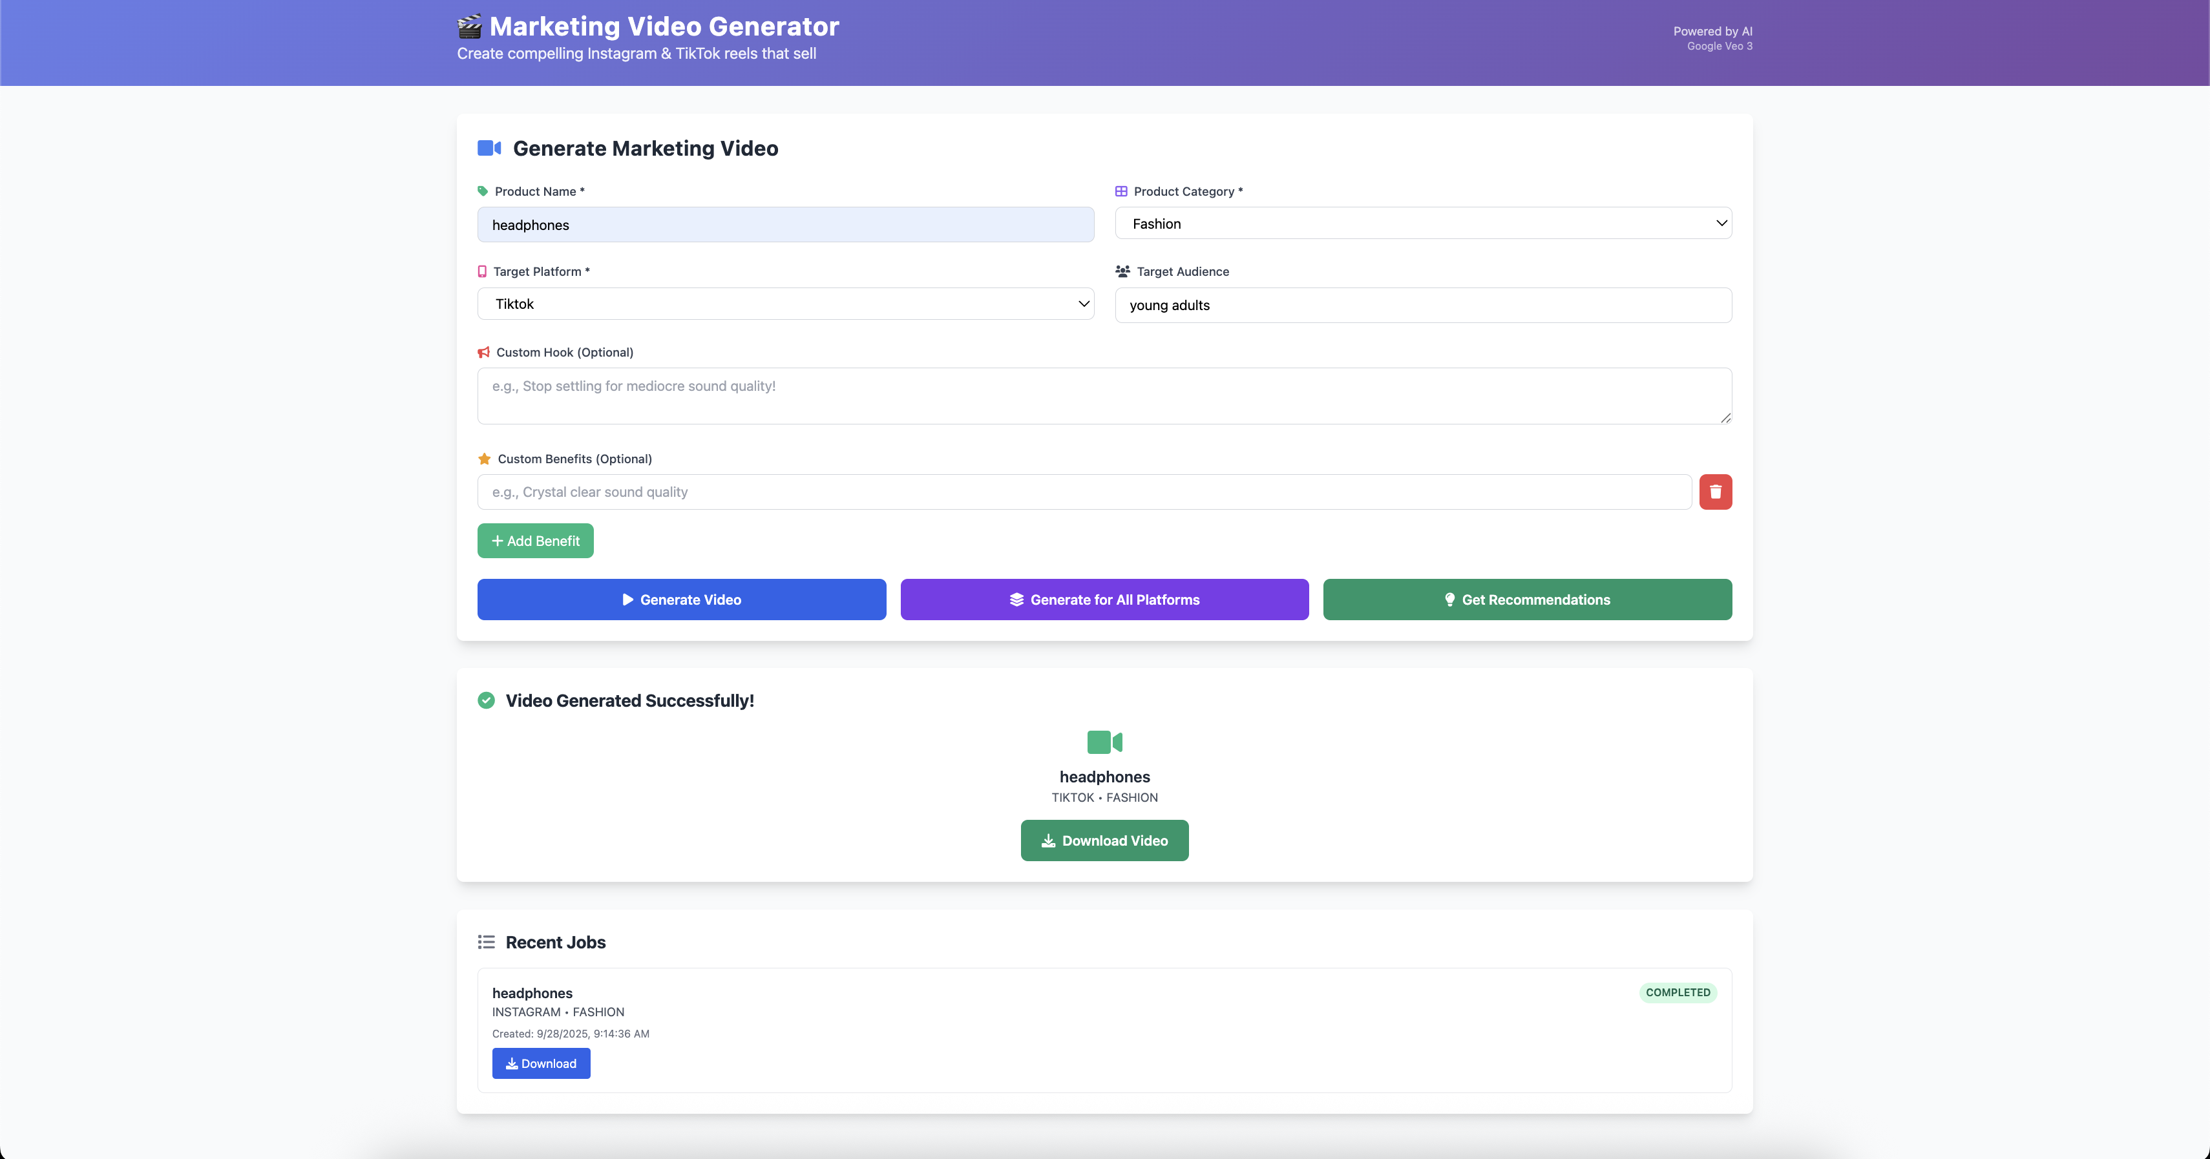
Task: Click the clapperboard icon in the header
Action: (x=469, y=26)
